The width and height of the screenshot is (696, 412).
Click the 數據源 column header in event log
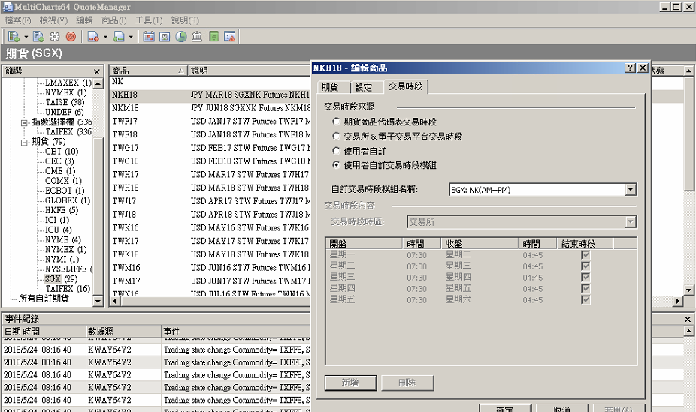(x=123, y=332)
